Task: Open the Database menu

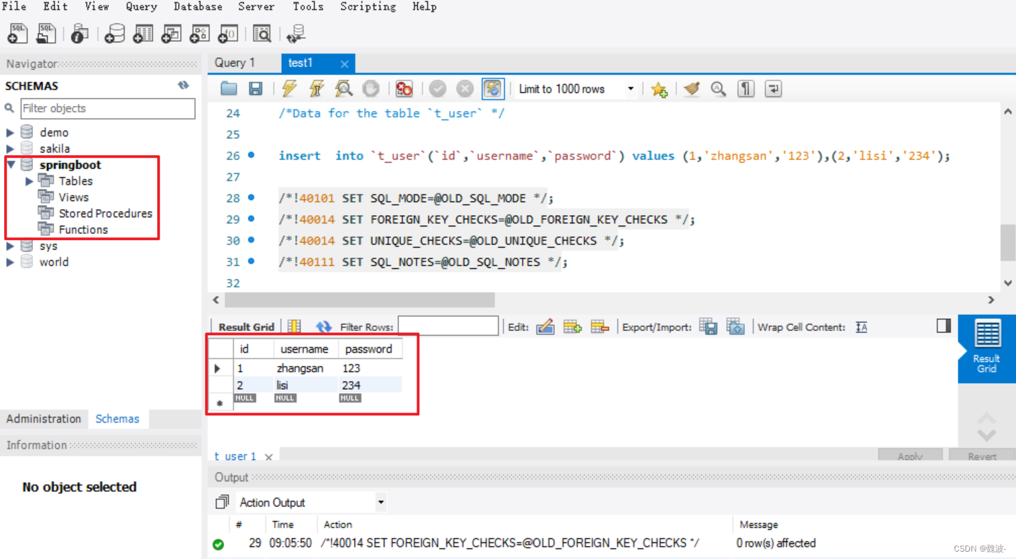Action: (x=198, y=7)
